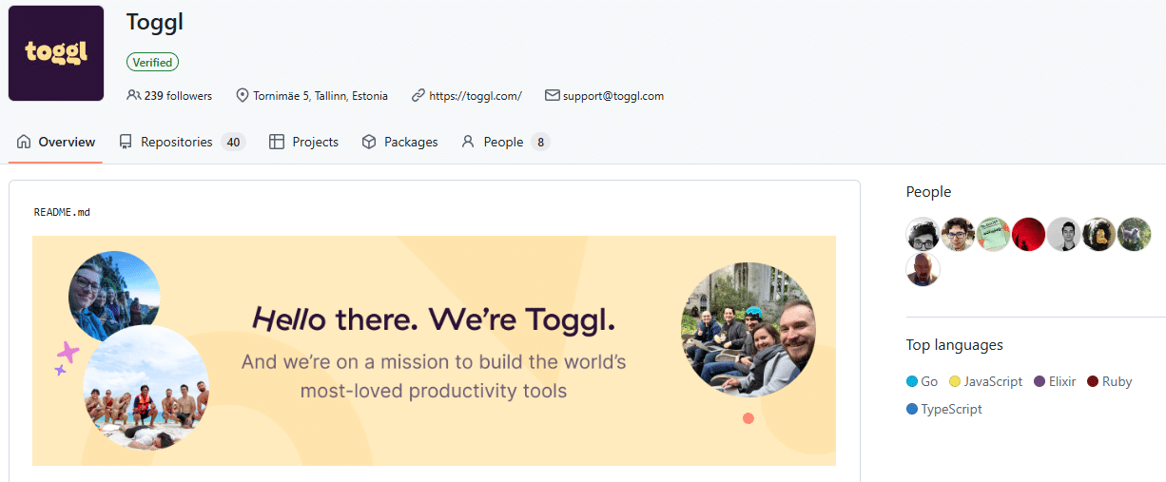The width and height of the screenshot is (1166, 482).
Task: Select the Overview tab
Action: (x=56, y=142)
